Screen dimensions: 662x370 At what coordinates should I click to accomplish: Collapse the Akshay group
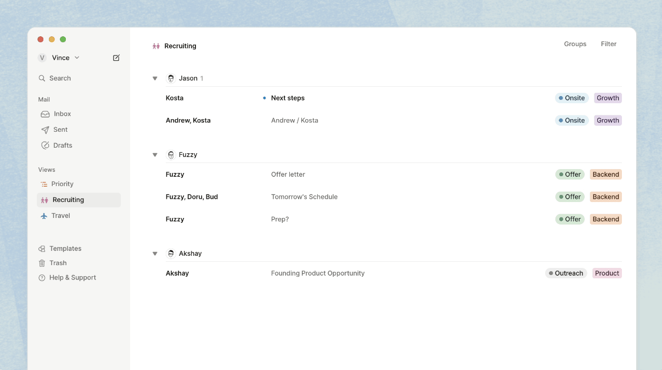point(155,254)
